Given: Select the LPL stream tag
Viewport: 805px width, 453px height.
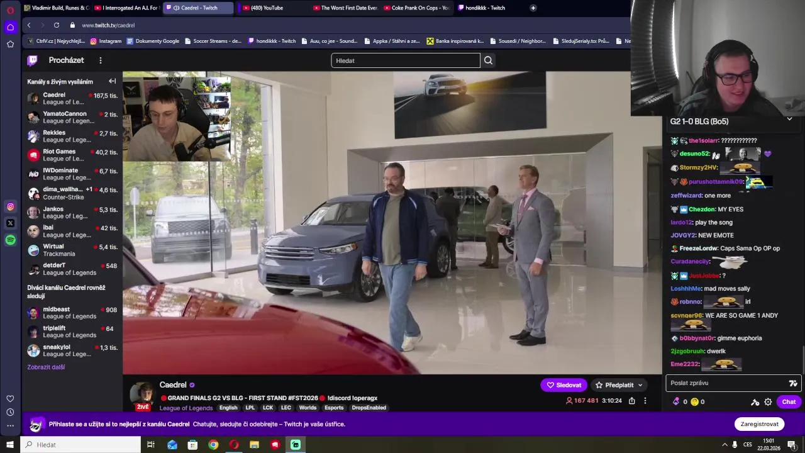Looking at the screenshot, I should tap(250, 408).
